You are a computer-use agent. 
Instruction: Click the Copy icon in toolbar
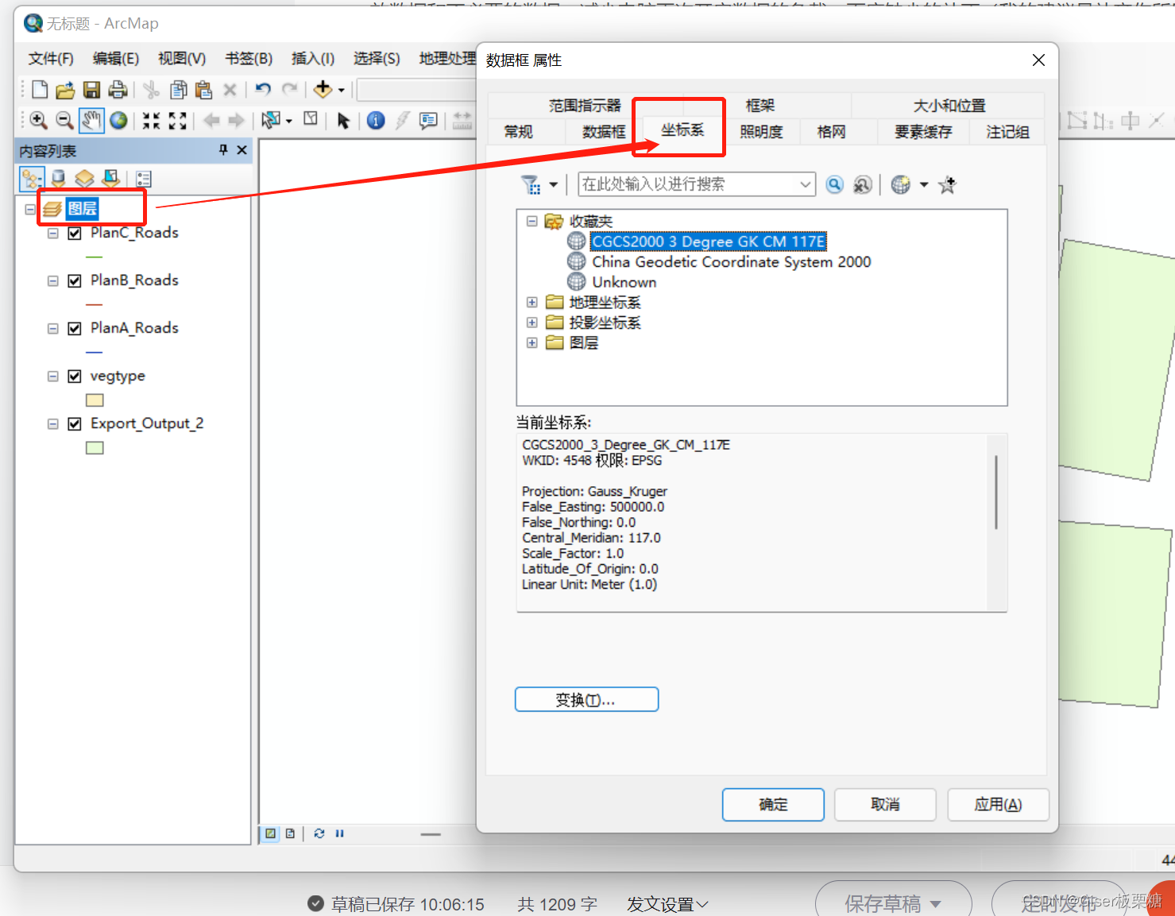click(x=179, y=90)
